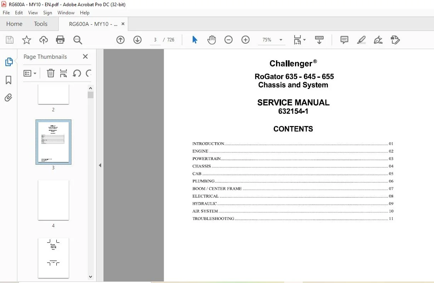Click the INTRODUCTION contents entry

tap(293, 144)
